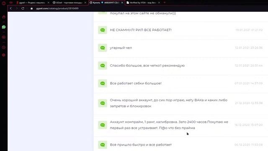
Task: Click chat icon beside 'угарный чел' review
Action: (102, 48)
